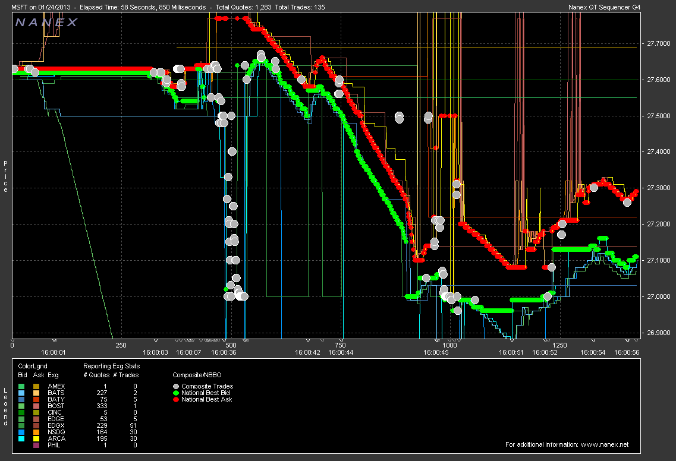Click the EDGE exchange label
The image size is (676, 461).
(56, 419)
